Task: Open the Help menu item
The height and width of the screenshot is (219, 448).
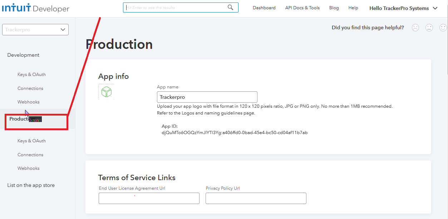Action: pos(353,8)
